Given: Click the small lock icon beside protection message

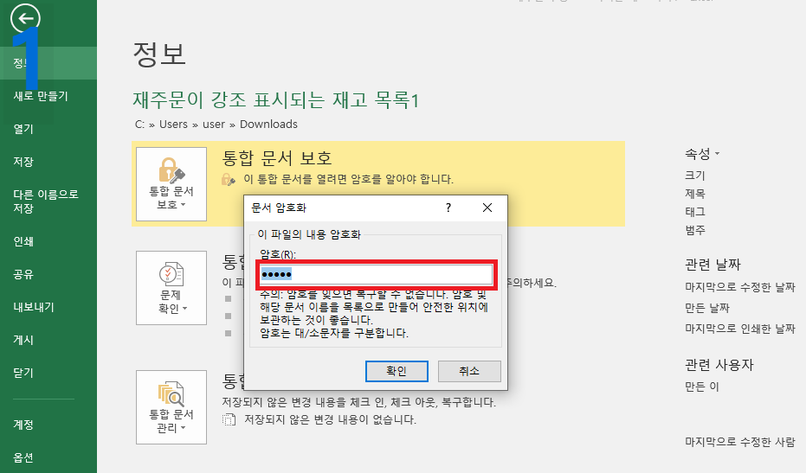Looking at the screenshot, I should point(229,179).
